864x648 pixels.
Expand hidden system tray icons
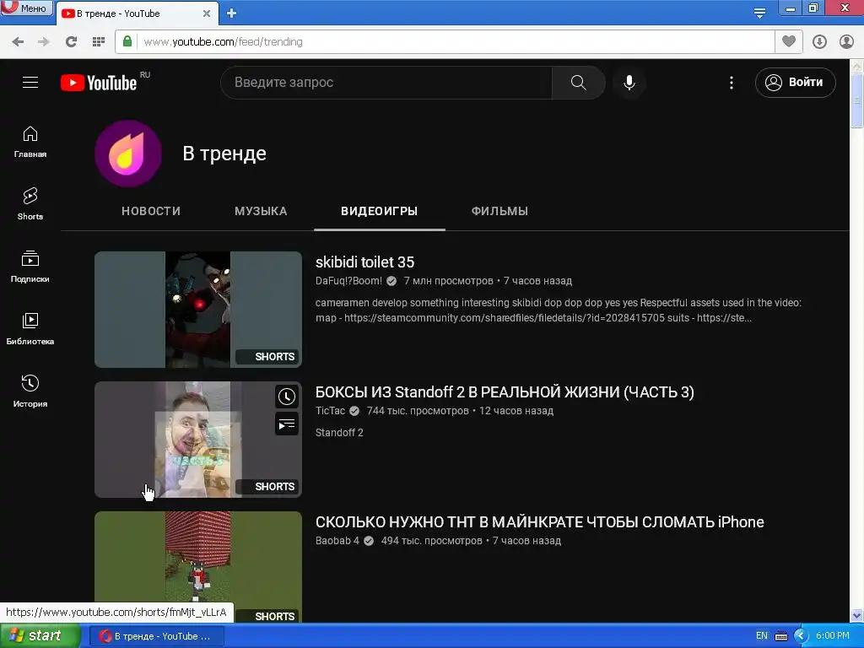pos(801,636)
